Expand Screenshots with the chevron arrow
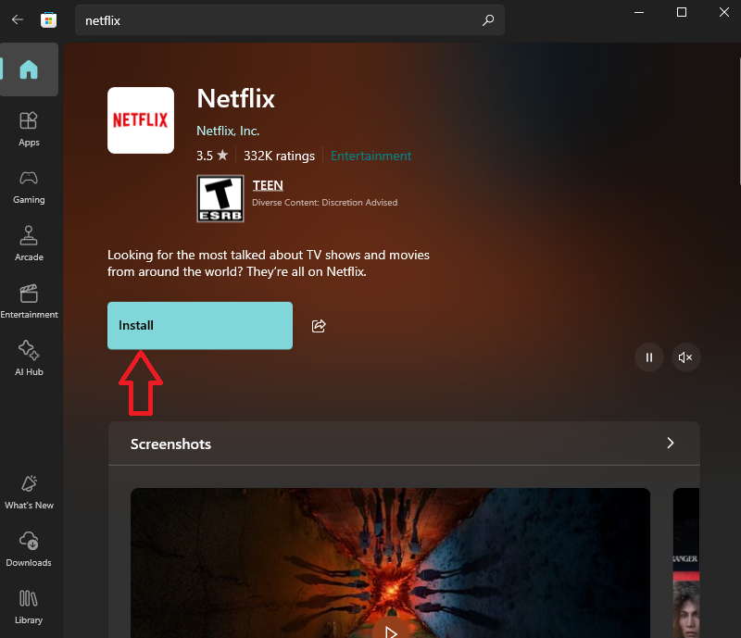Screen dimensions: 741x638 click(x=670, y=444)
